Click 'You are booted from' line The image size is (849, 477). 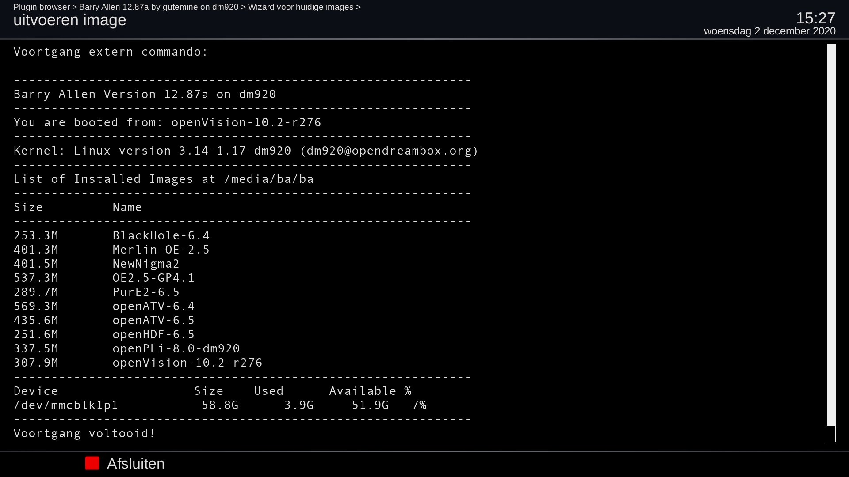[x=168, y=122]
